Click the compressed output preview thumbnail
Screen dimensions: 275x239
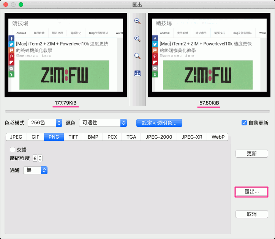coord(209,55)
